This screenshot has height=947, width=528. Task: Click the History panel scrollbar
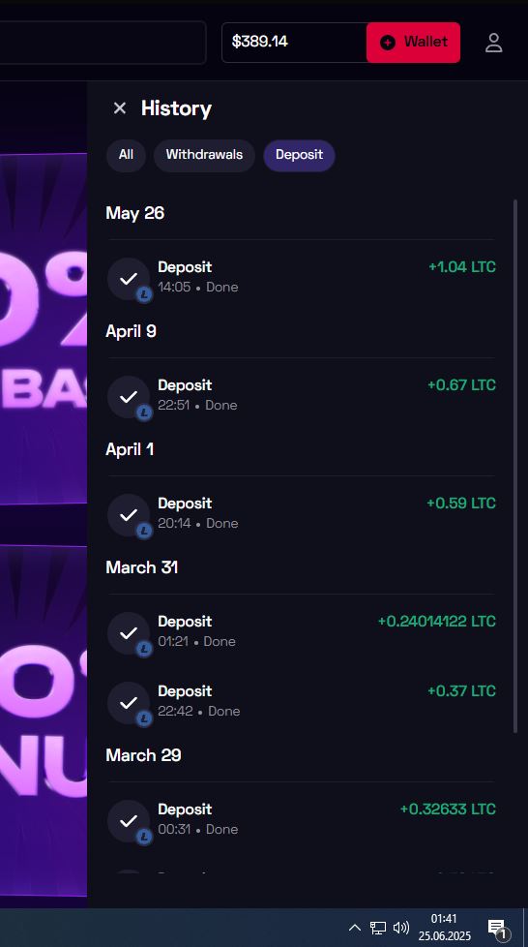point(515,466)
